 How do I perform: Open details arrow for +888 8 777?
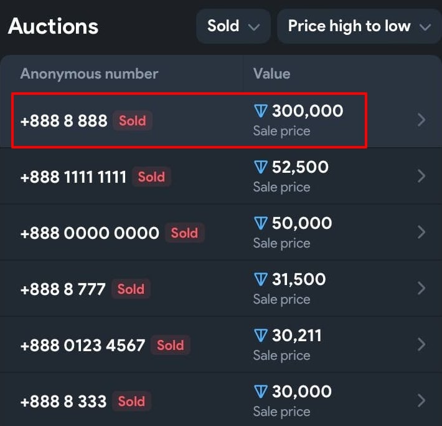point(421,288)
